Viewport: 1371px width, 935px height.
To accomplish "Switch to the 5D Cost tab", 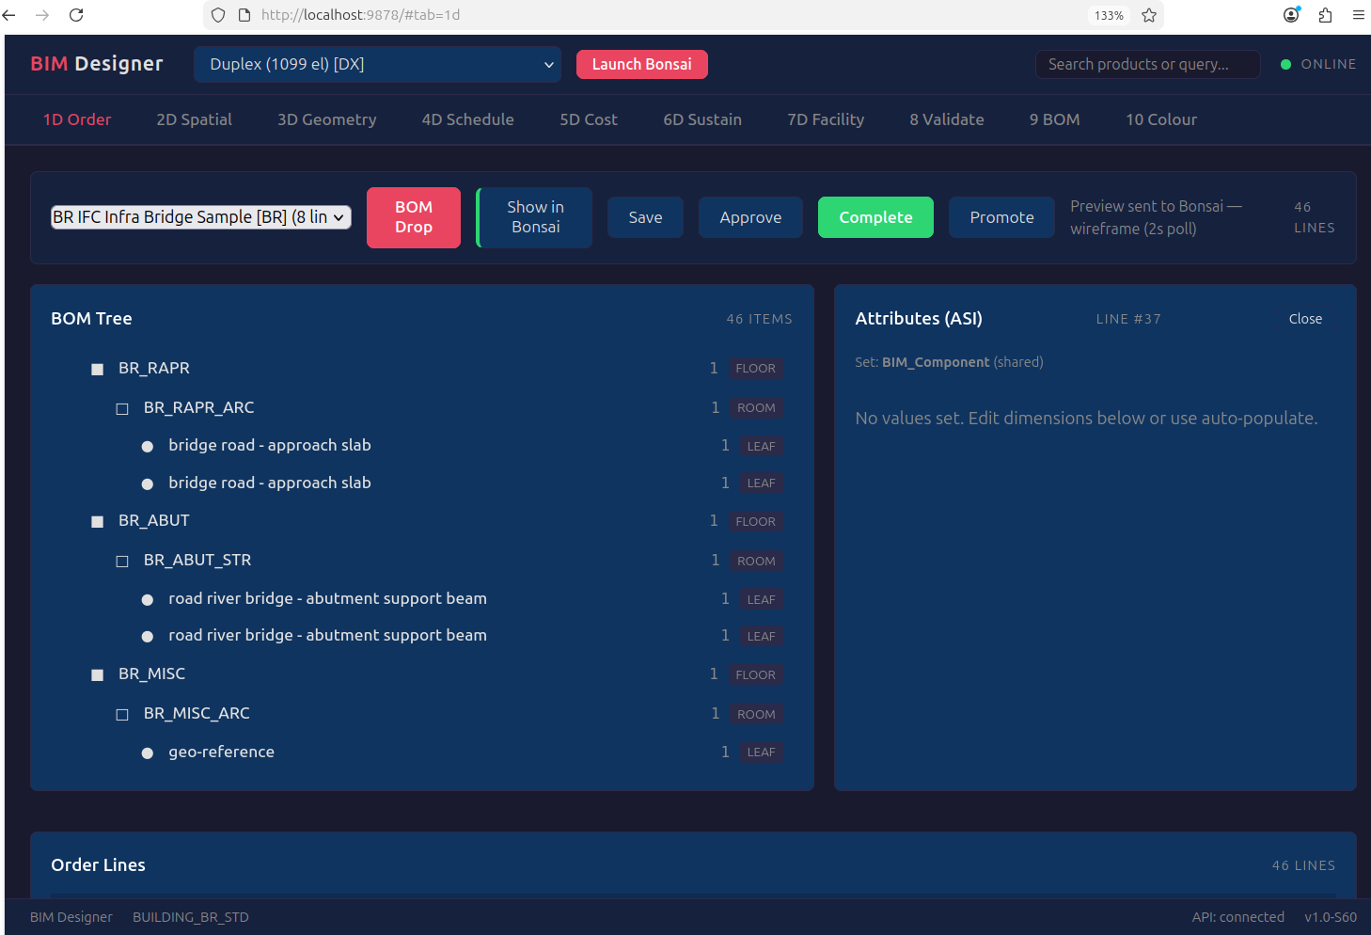I will (588, 119).
